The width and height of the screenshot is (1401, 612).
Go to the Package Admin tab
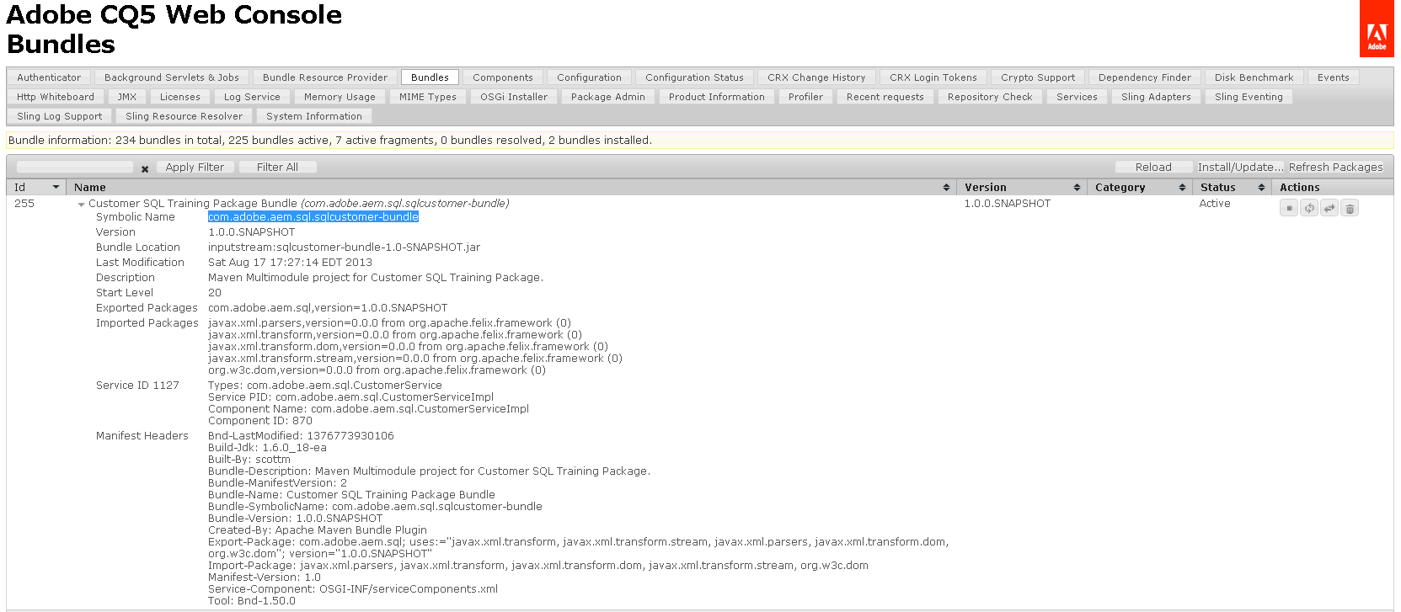(x=607, y=97)
